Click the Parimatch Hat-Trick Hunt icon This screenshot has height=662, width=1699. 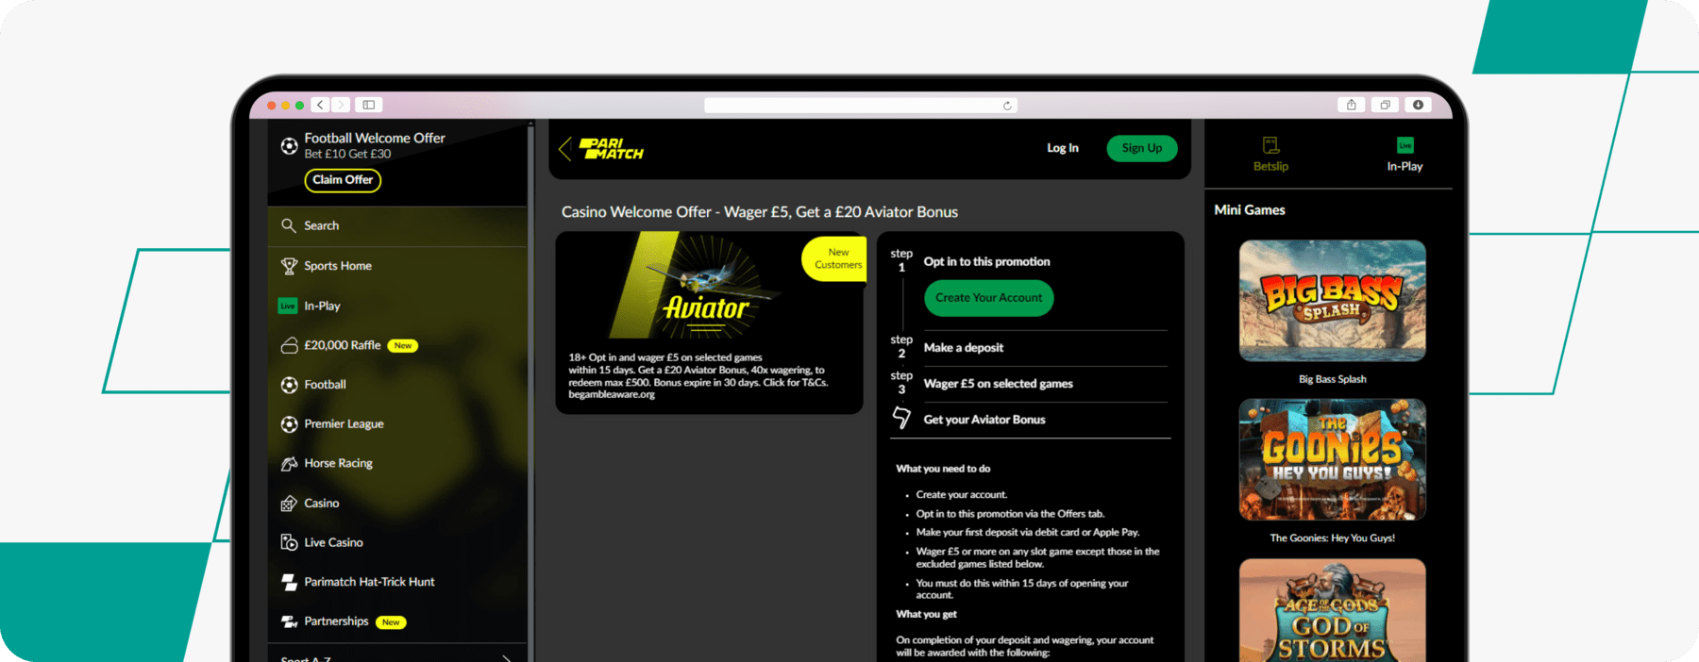point(289,582)
